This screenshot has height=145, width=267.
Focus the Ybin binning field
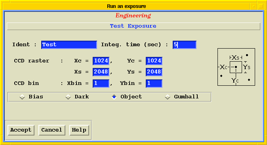(154, 83)
